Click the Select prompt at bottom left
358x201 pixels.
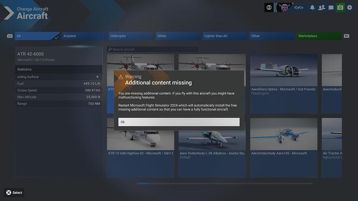[x=14, y=193]
